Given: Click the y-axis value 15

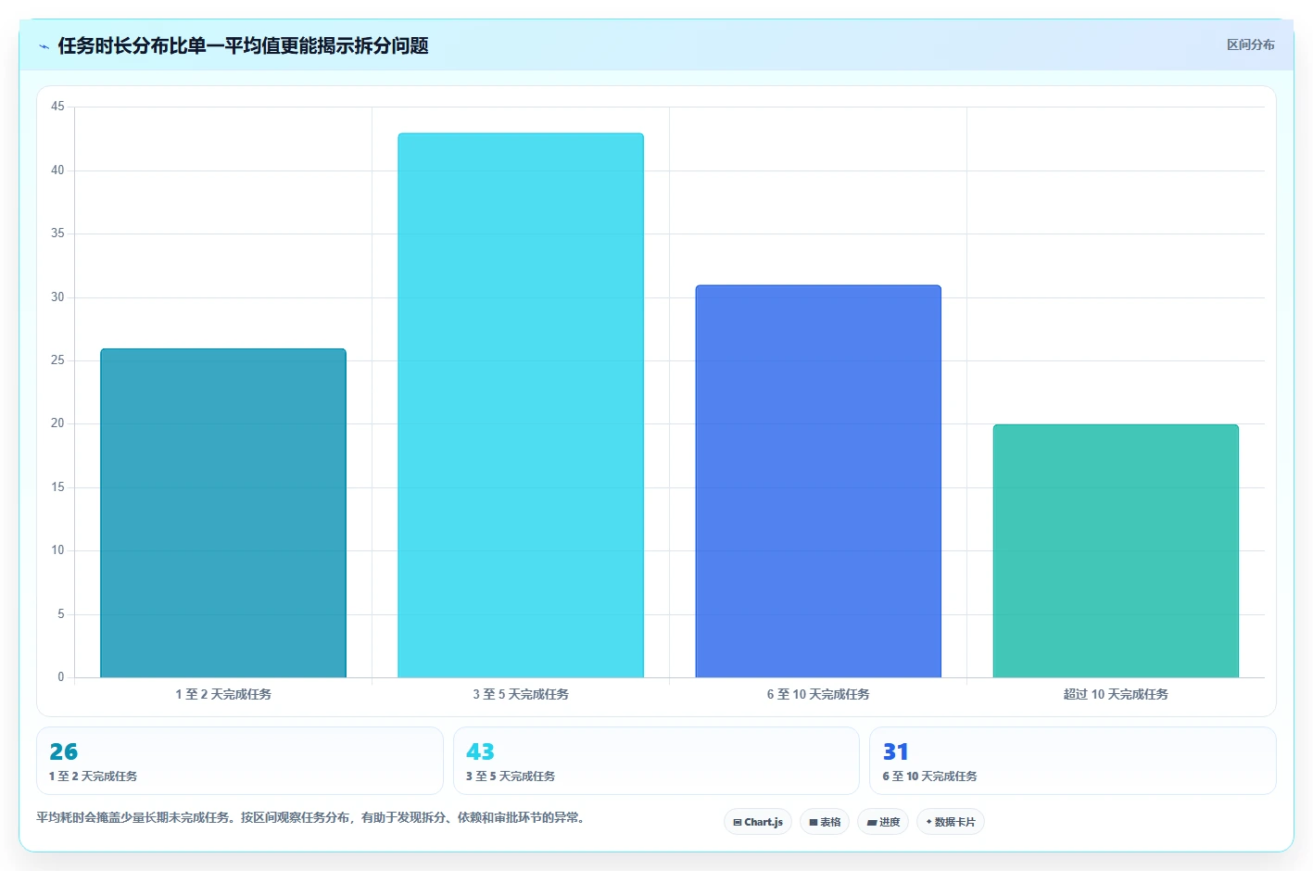Looking at the screenshot, I should [x=57, y=487].
